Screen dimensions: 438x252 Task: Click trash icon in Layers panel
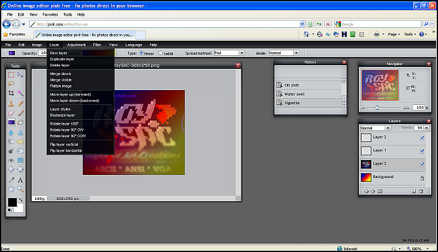(421, 191)
